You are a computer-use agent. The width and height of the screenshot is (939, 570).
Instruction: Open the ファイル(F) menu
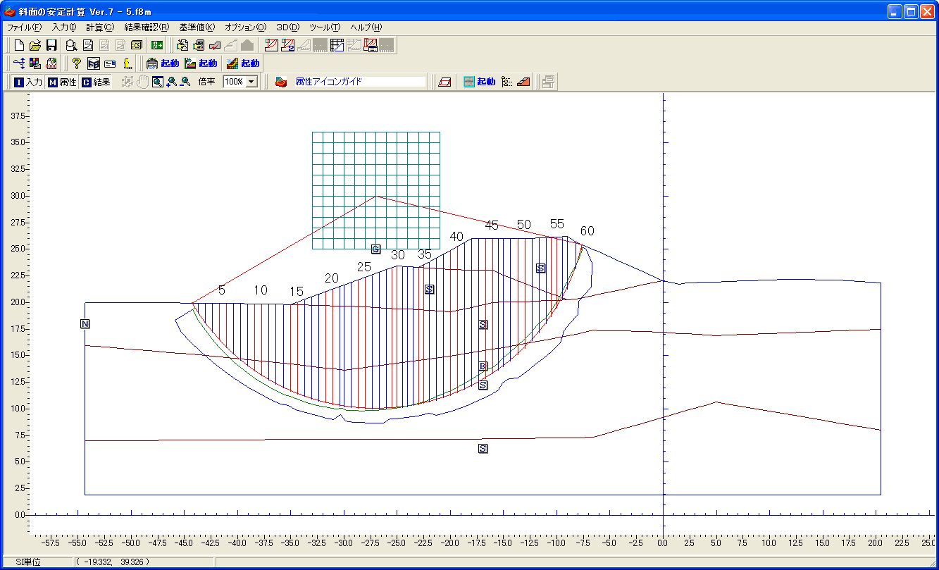click(x=24, y=27)
